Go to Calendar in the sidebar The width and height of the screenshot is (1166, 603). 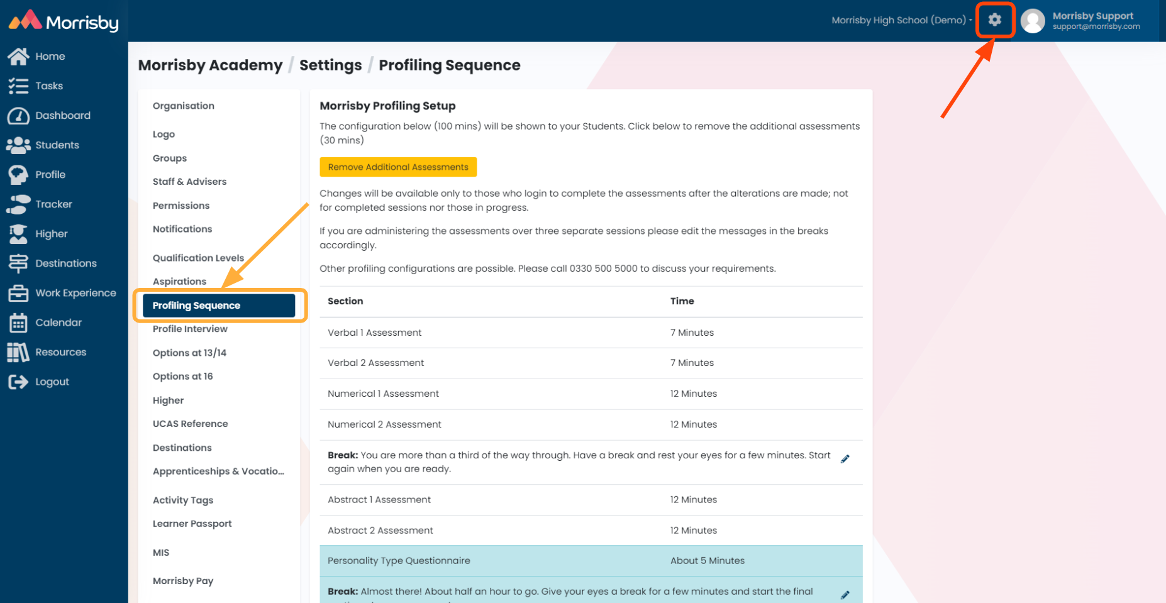click(58, 323)
